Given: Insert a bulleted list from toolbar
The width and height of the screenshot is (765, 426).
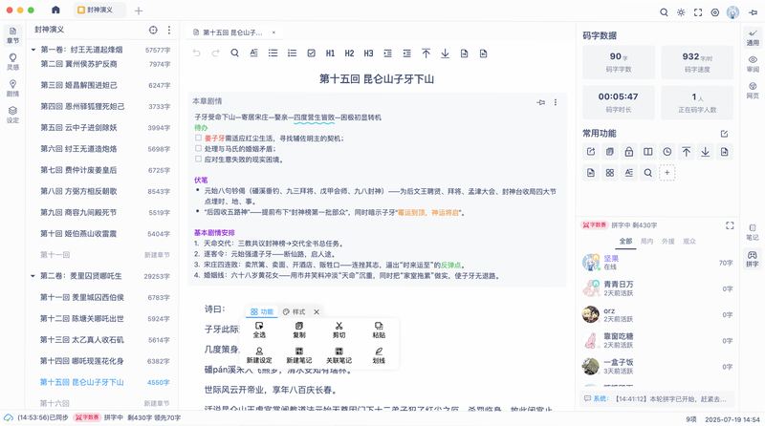Looking at the screenshot, I should [273, 53].
